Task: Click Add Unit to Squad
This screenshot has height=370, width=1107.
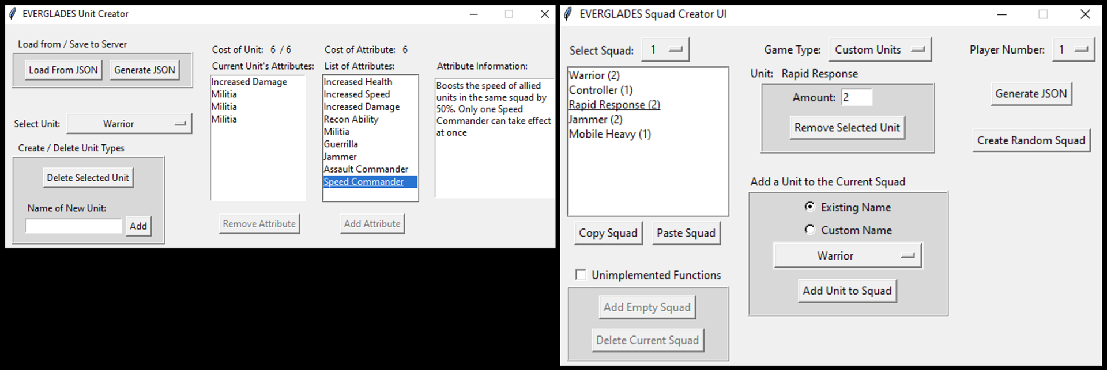Action: click(847, 291)
